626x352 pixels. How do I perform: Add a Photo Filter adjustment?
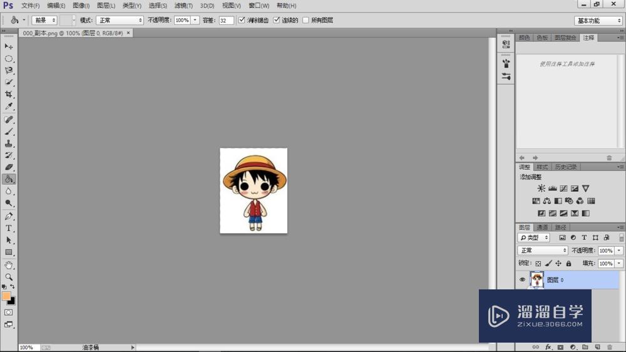[569, 200]
